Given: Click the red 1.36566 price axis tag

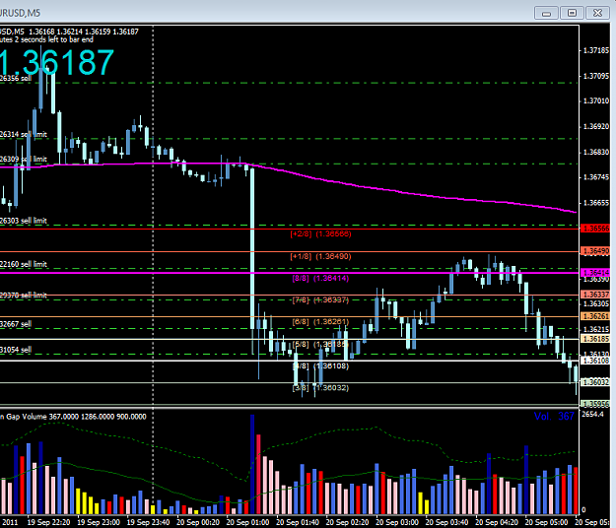Looking at the screenshot, I should point(595,229).
